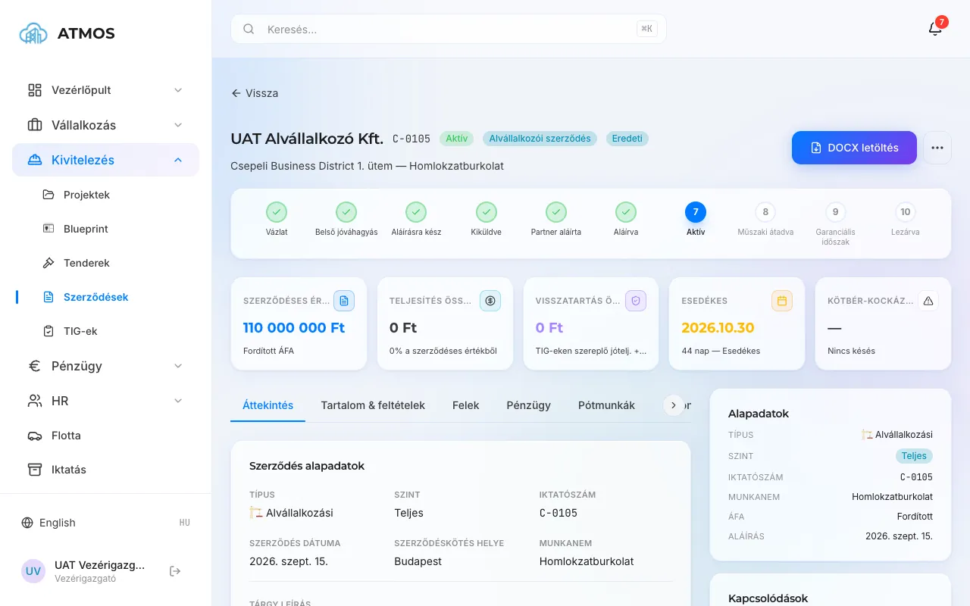
Task: Expand the Vállalkozás section
Action: [x=105, y=125]
